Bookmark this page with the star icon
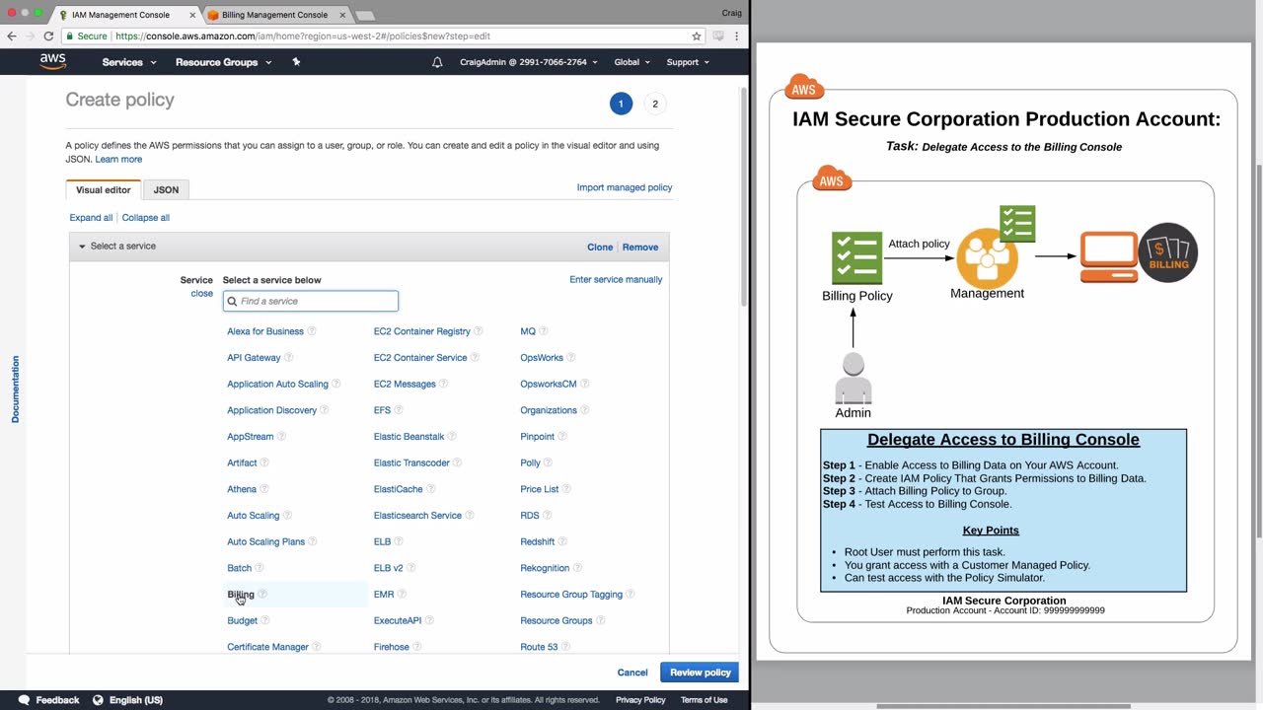The height and width of the screenshot is (710, 1263). (x=697, y=35)
